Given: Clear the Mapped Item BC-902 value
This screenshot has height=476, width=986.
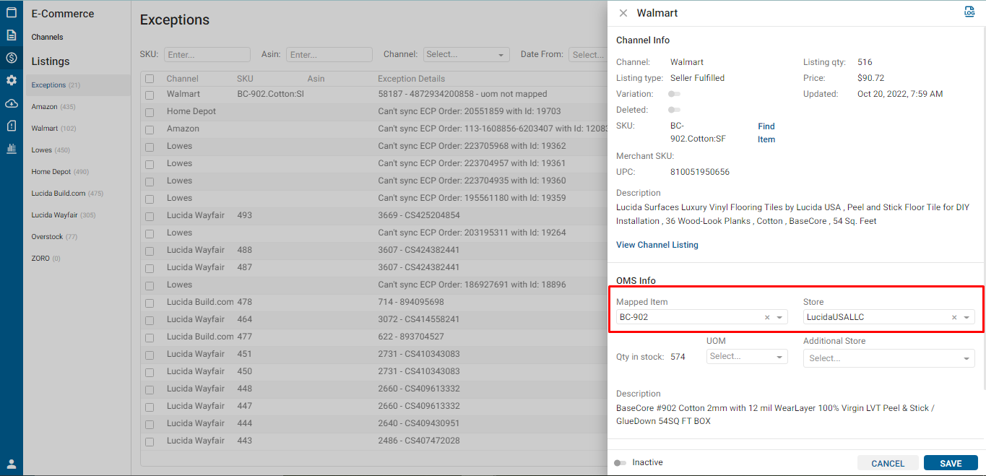Looking at the screenshot, I should [x=767, y=317].
